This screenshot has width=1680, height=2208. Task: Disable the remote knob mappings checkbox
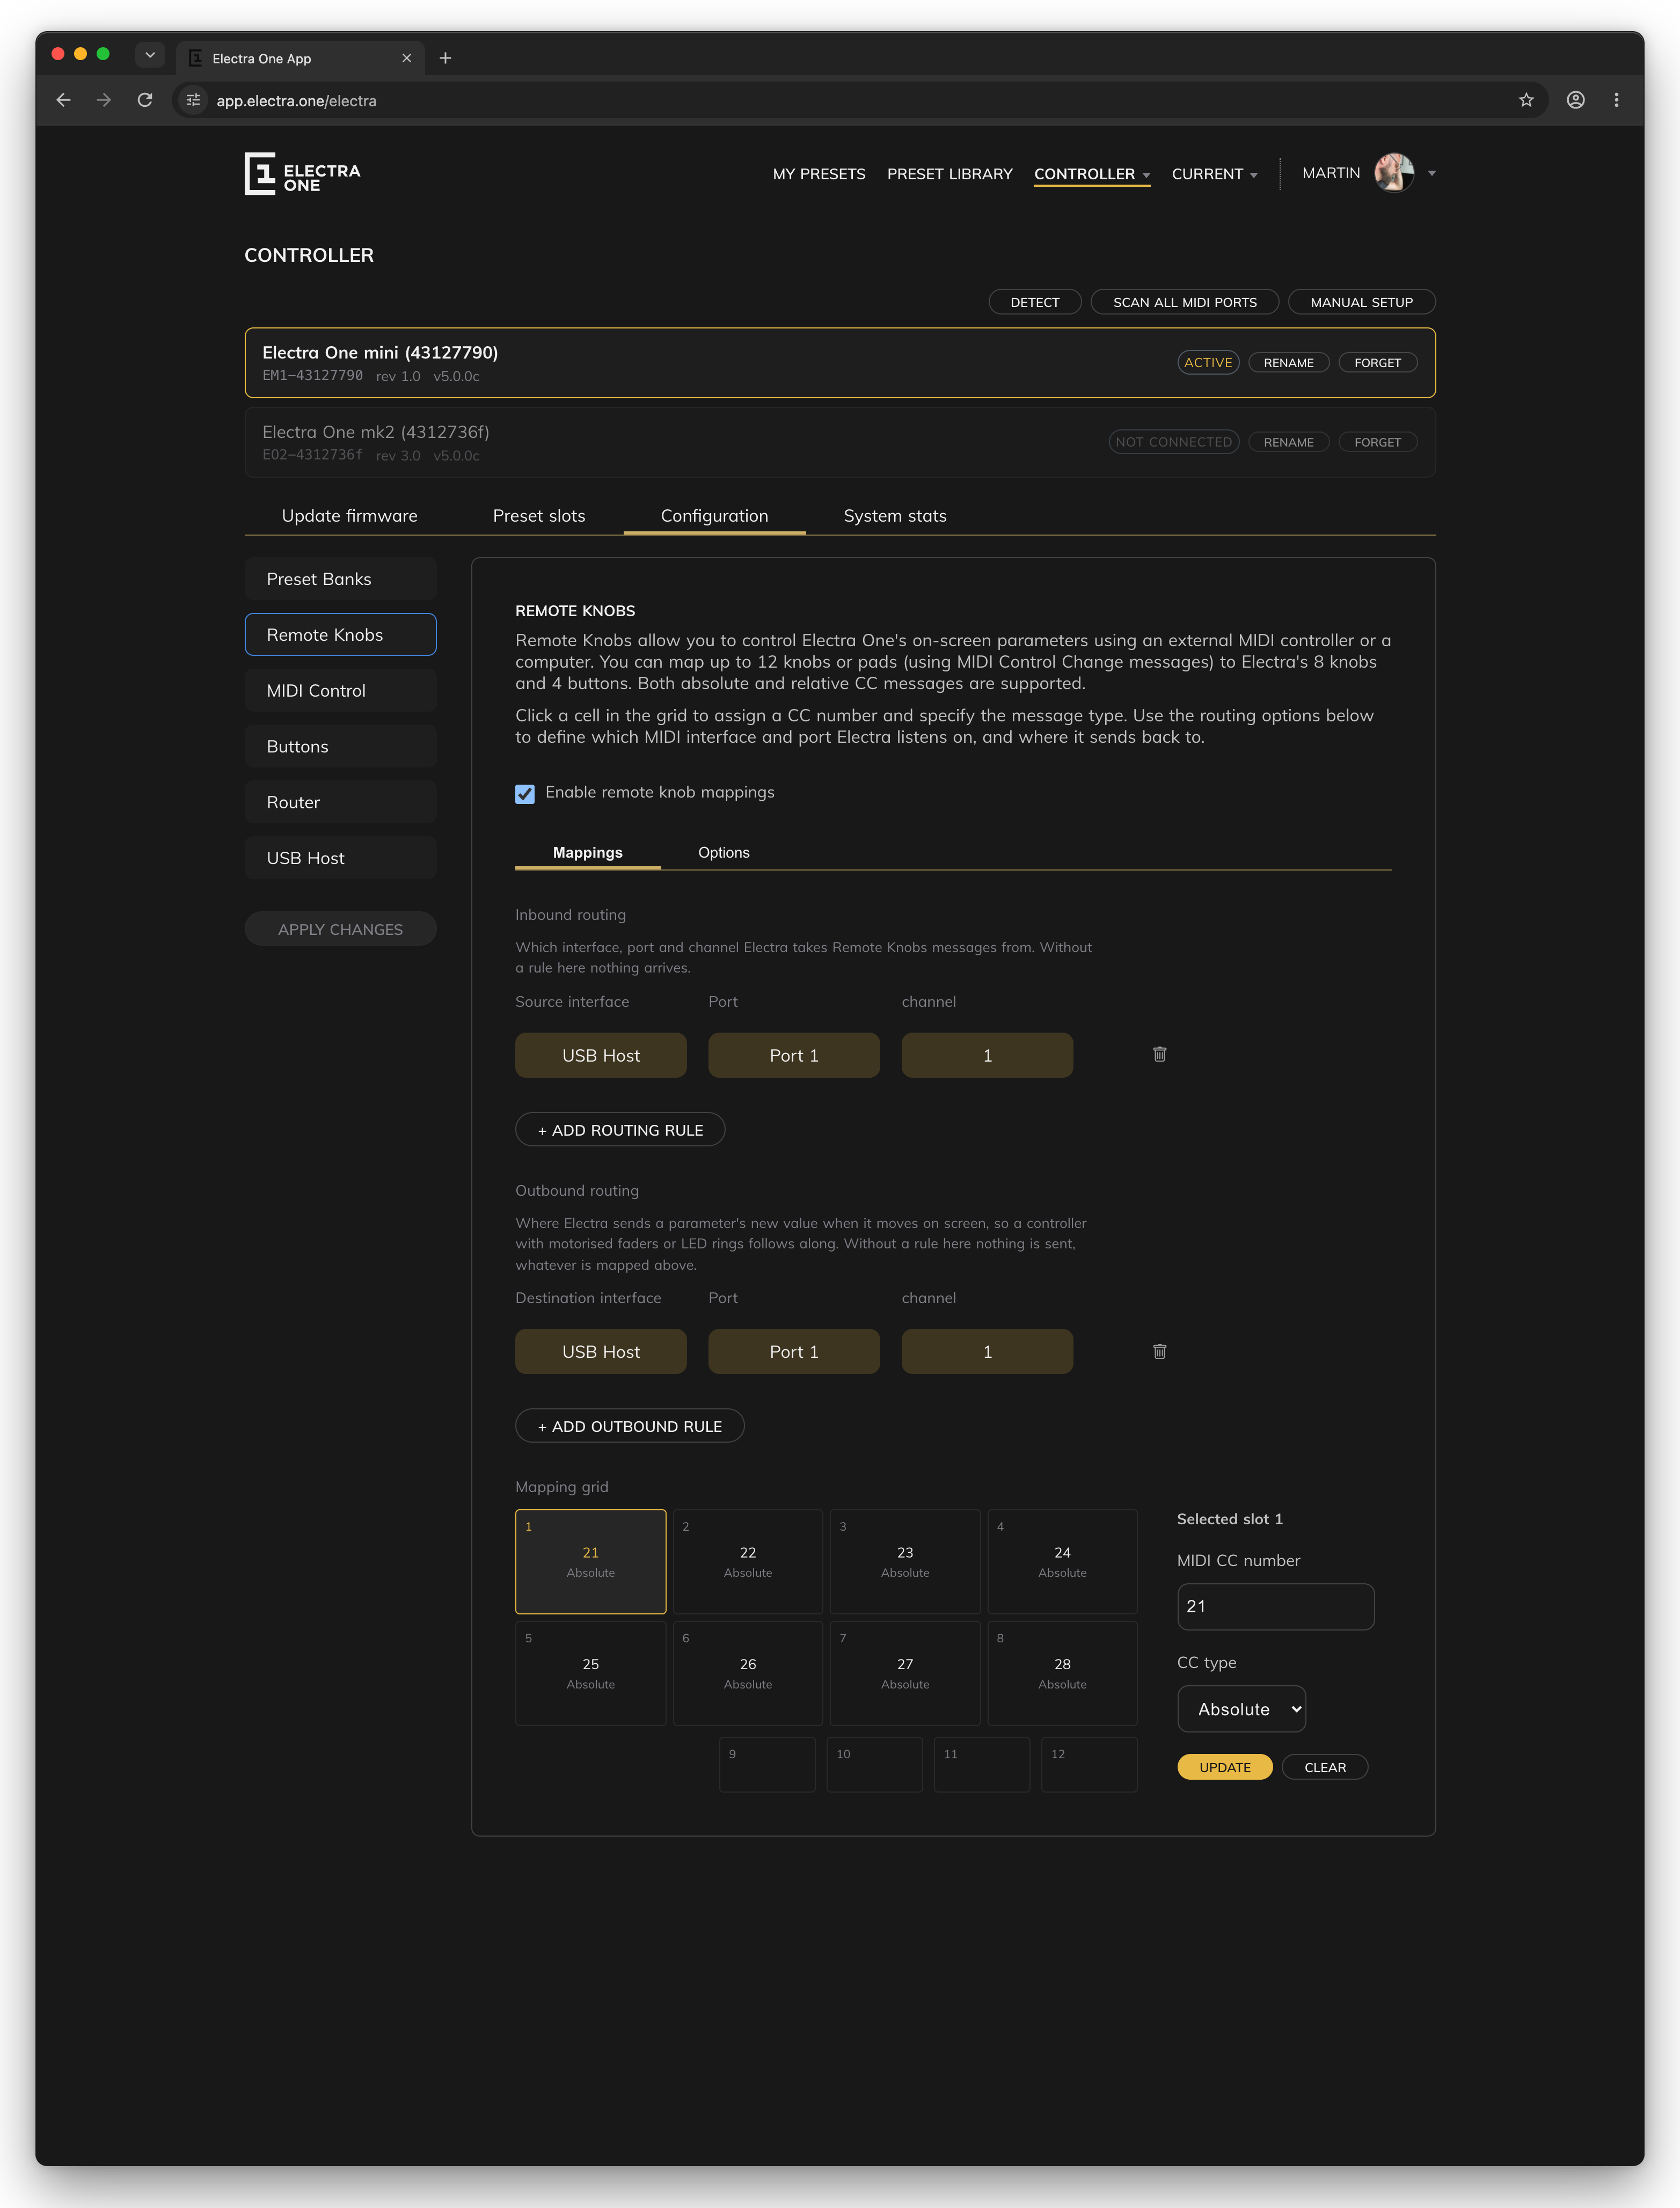[525, 794]
